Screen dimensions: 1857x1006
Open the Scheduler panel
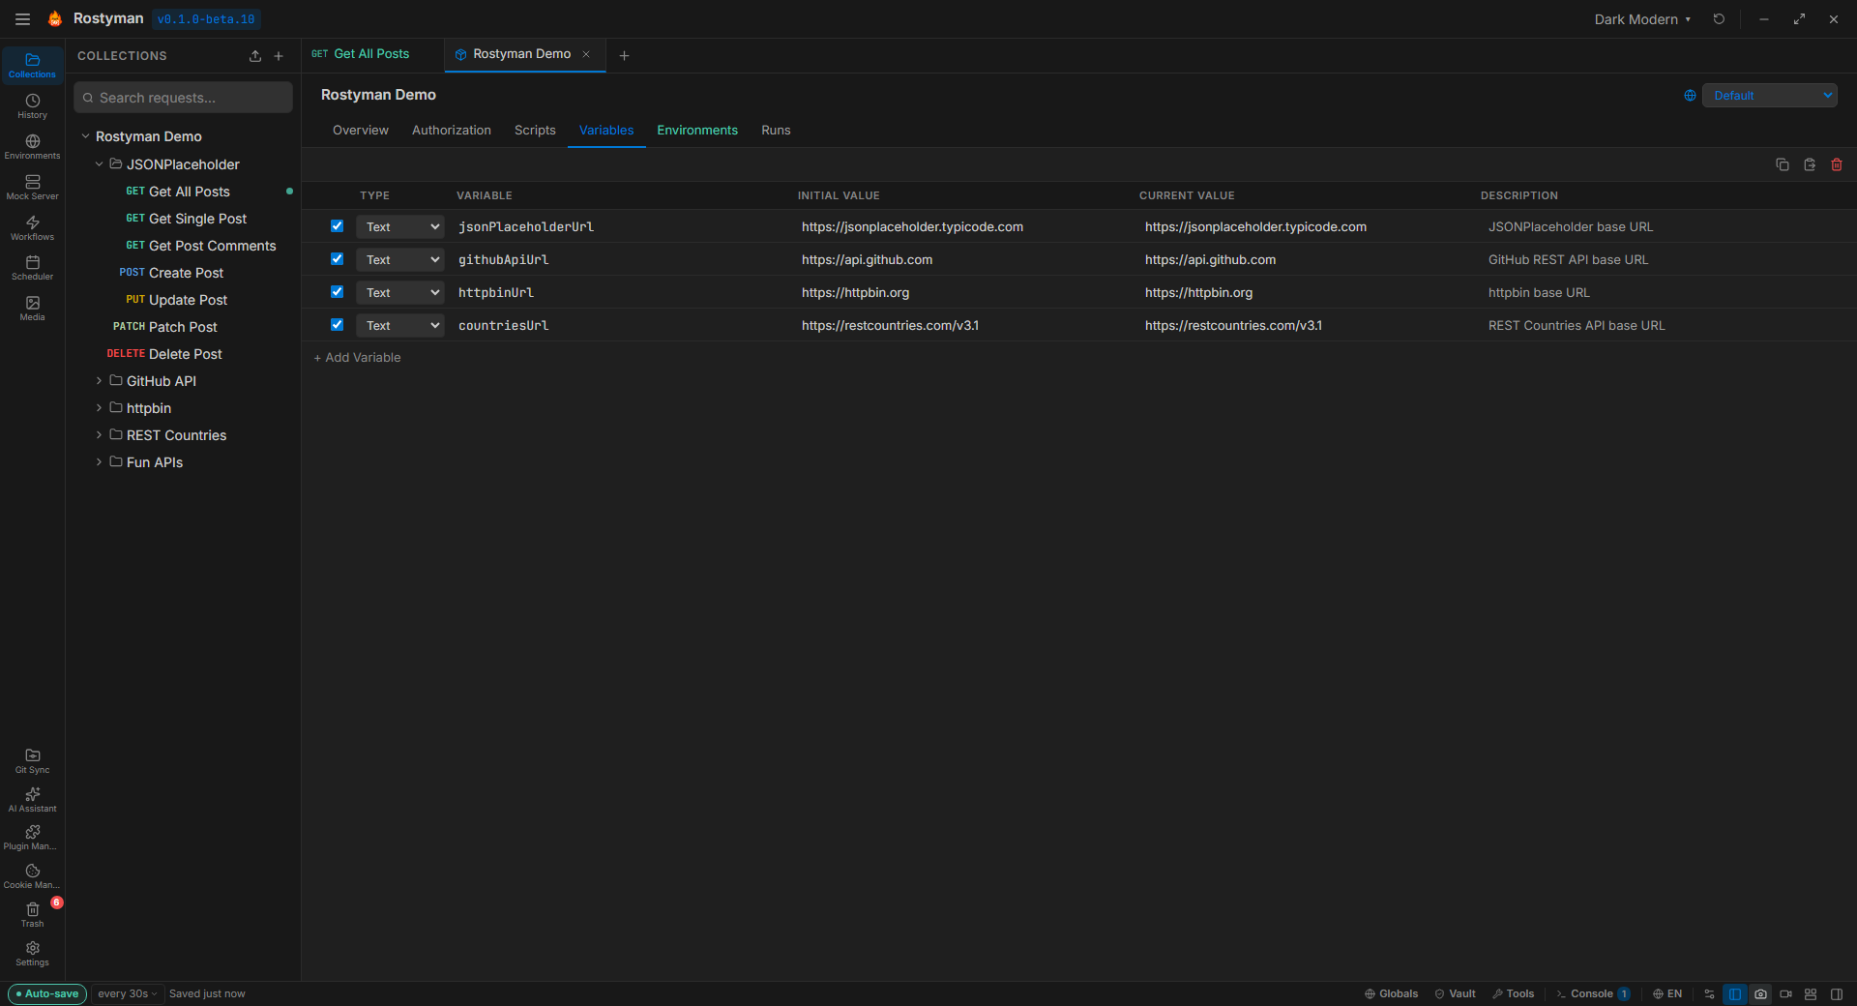32,268
